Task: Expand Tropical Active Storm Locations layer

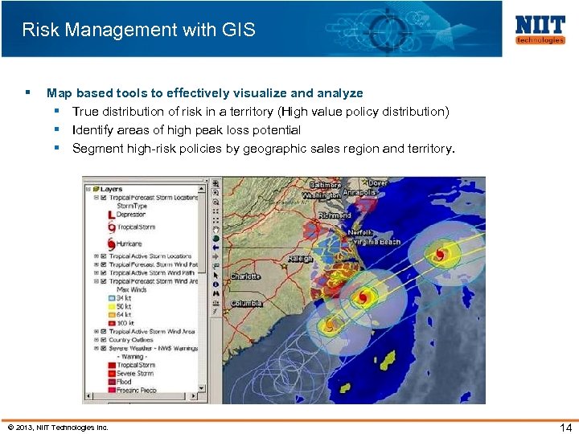Action: (x=96, y=256)
